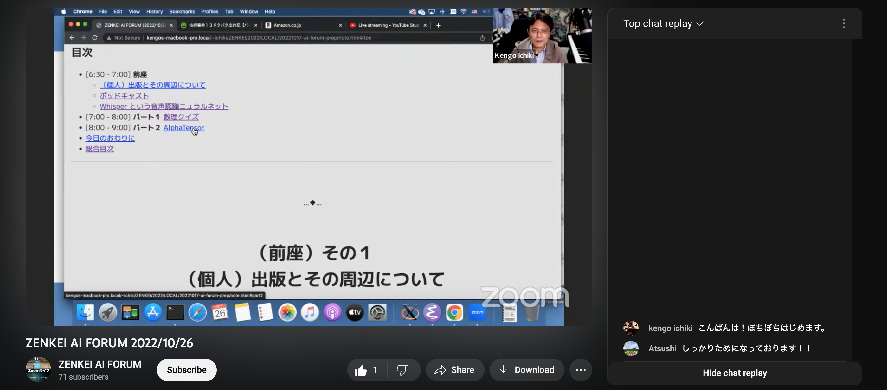The image size is (887, 390).
Task: Subscribe to ZENKEI AI FORUM channel
Action: point(187,370)
